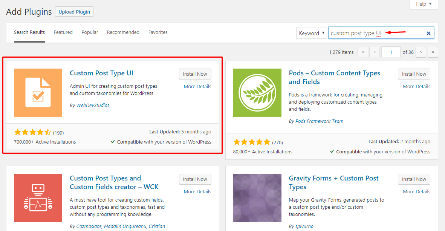Click the Upload Plugin button
The width and height of the screenshot is (445, 231).
[x=74, y=11]
